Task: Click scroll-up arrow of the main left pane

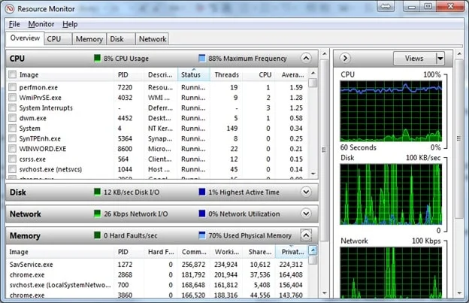Action: click(324, 54)
